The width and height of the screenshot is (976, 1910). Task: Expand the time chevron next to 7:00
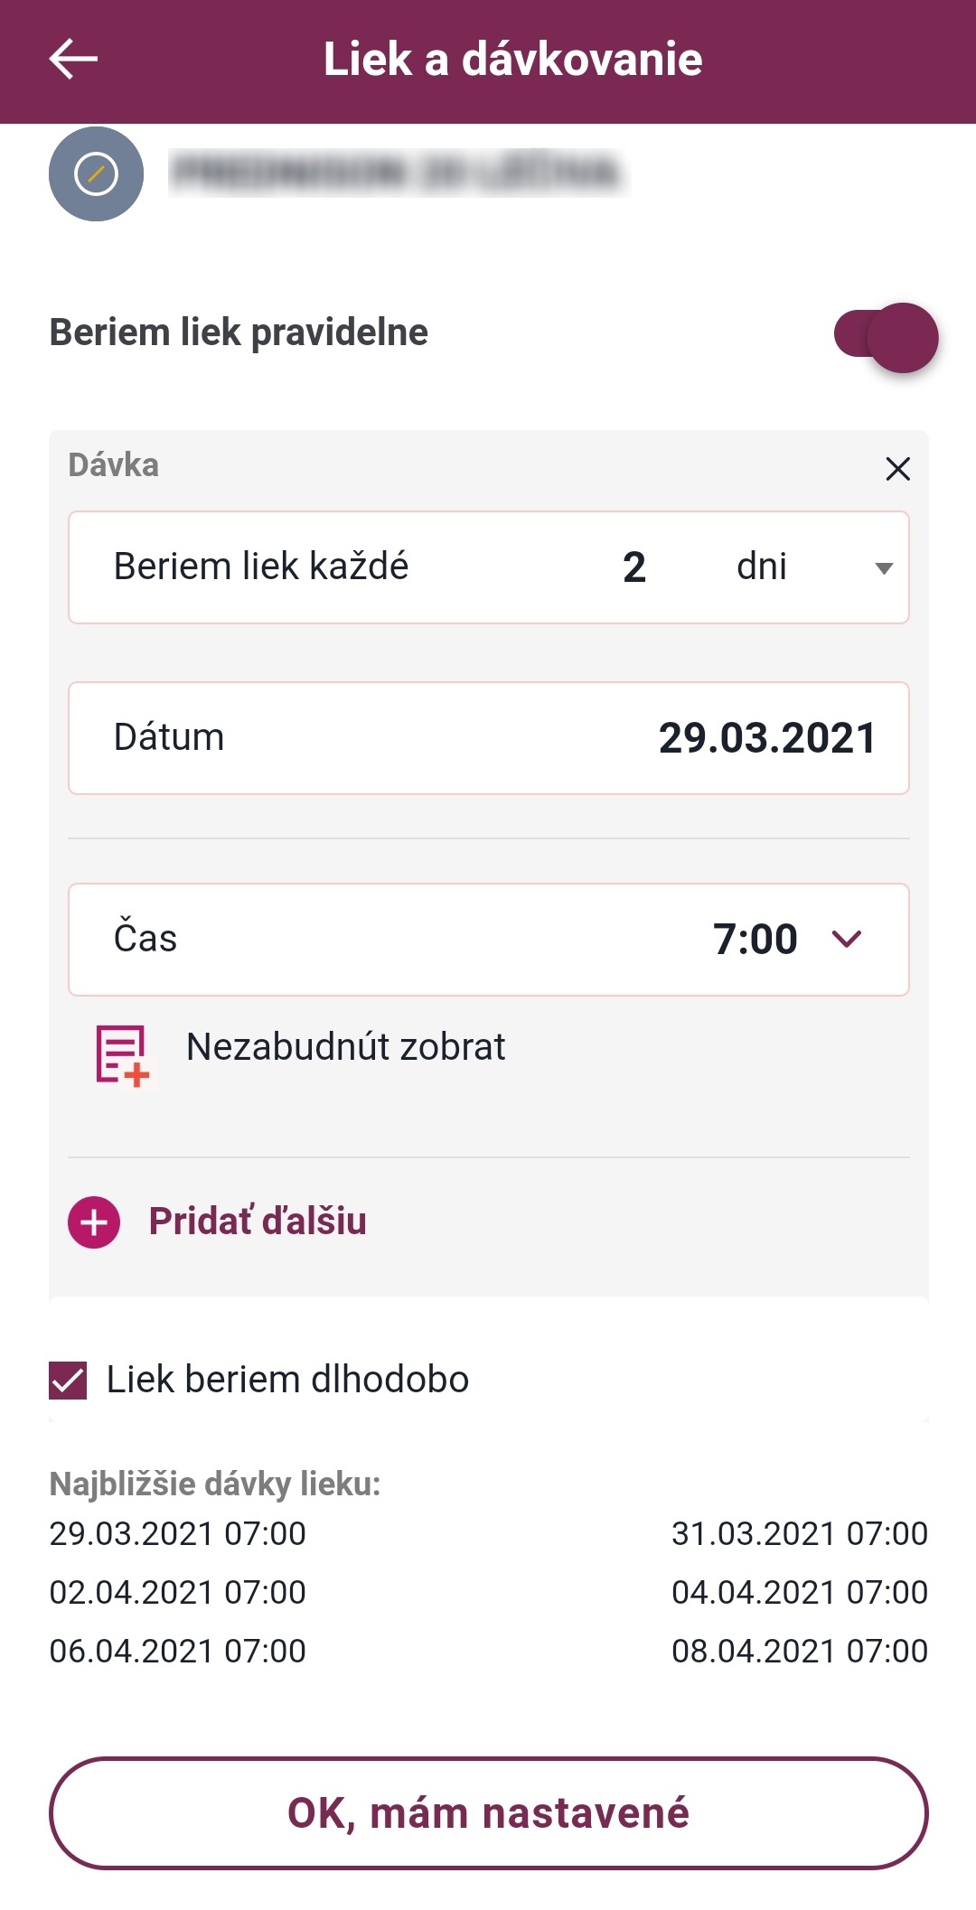(847, 939)
